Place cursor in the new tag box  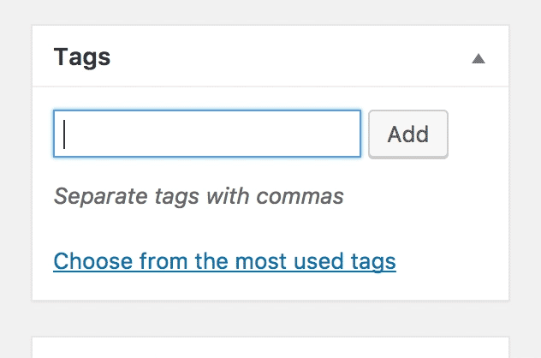(x=207, y=134)
